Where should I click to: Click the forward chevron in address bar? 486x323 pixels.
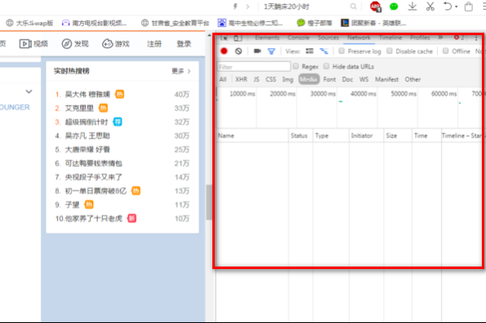click(247, 7)
